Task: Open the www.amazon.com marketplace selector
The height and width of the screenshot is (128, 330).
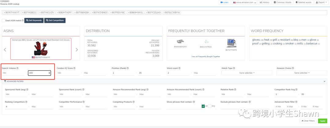Action: [244, 2]
